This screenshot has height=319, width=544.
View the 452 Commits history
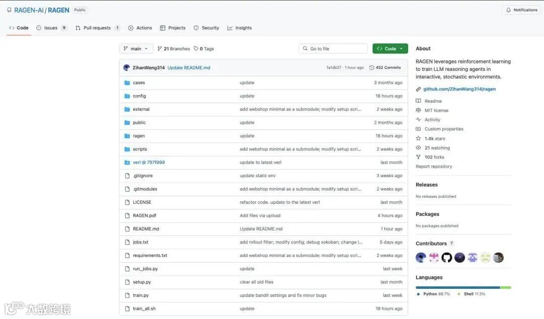click(385, 67)
